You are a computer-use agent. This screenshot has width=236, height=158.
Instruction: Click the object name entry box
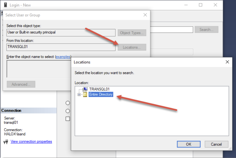pyautogui.click(x=39, y=69)
